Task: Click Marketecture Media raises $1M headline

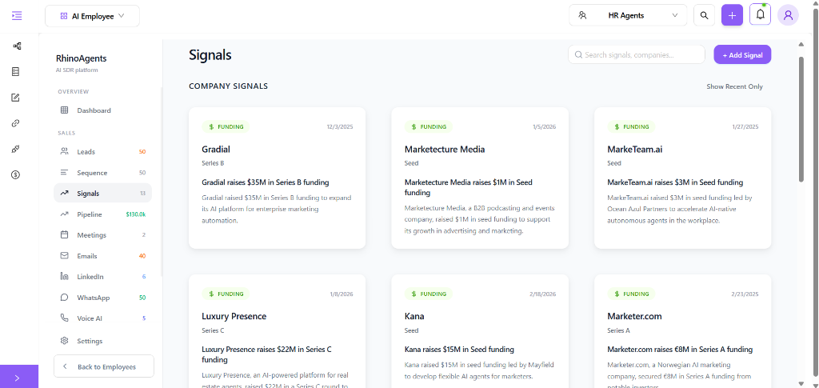Action: coord(469,187)
